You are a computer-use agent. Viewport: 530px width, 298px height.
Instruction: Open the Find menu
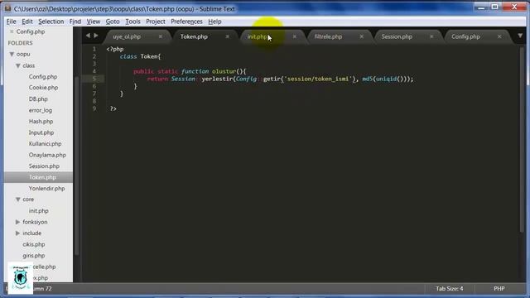point(75,22)
